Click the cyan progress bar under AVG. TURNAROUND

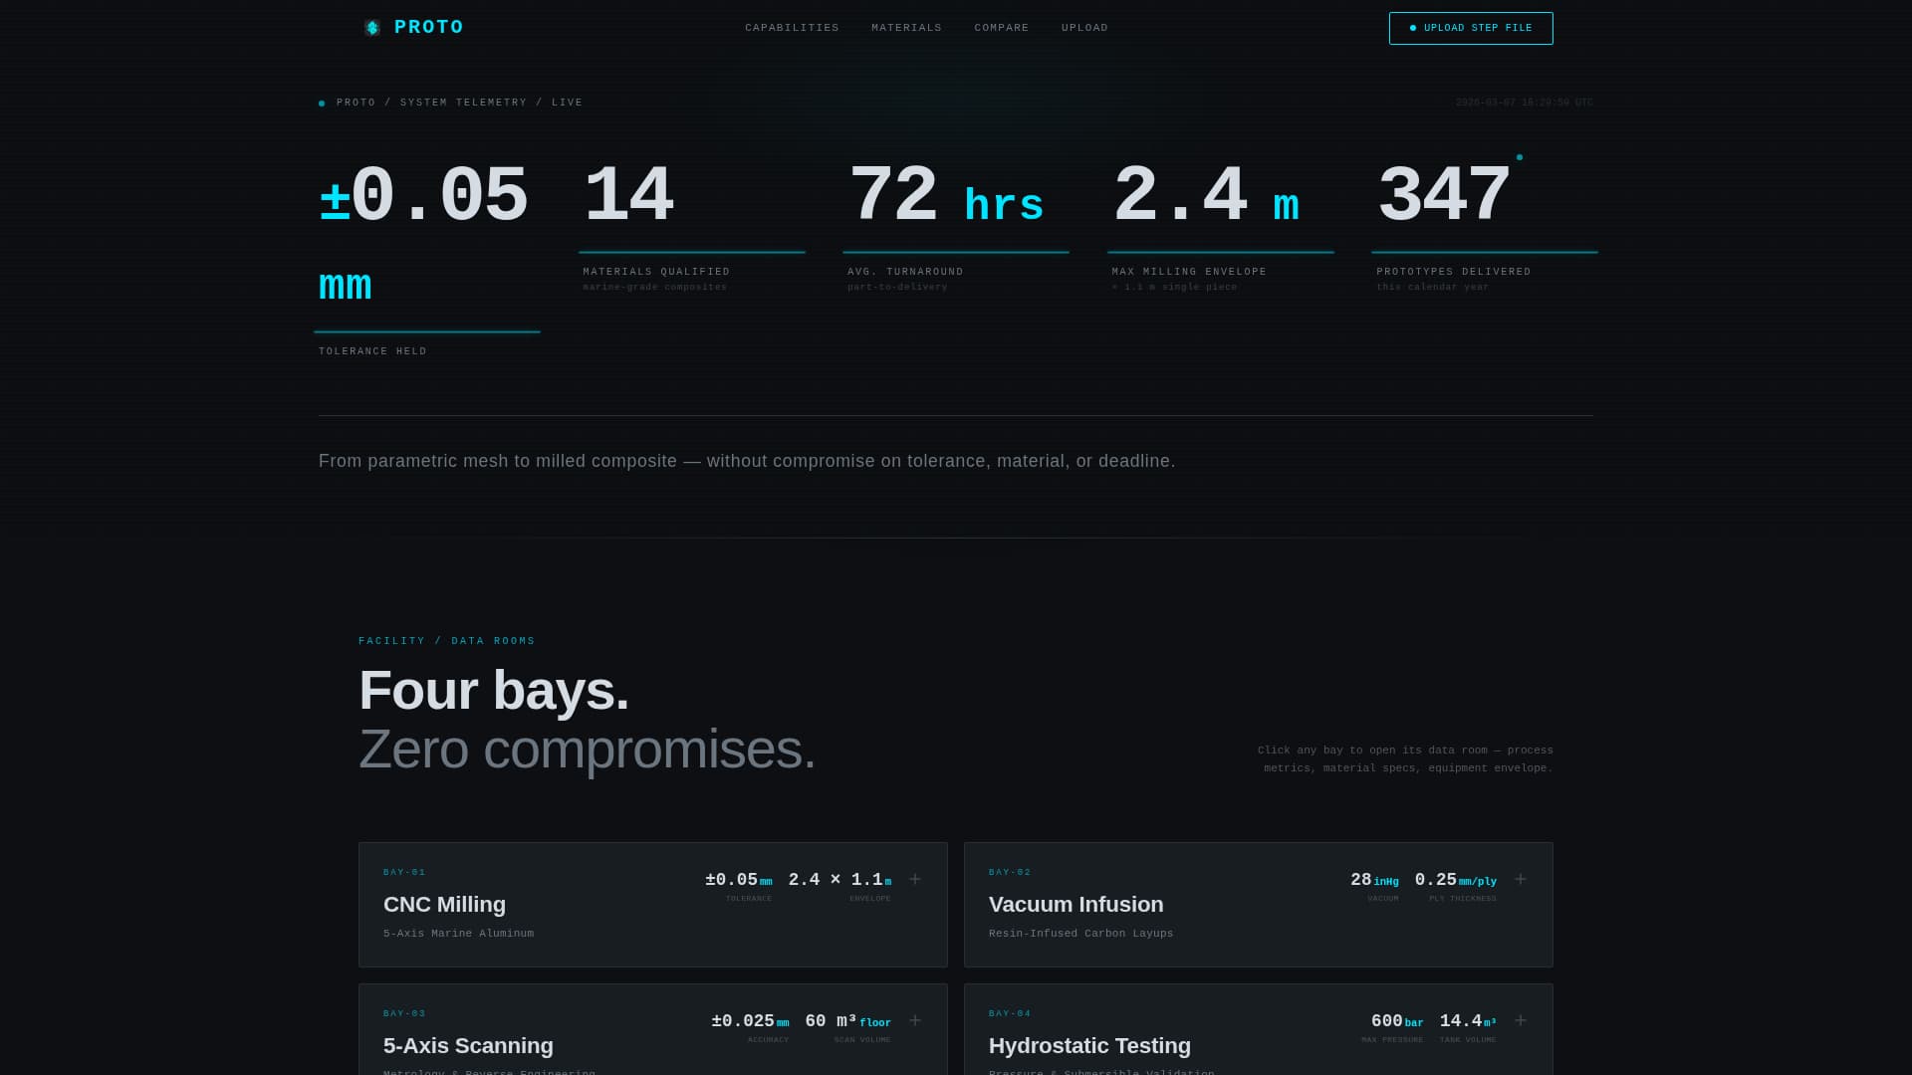pos(955,250)
